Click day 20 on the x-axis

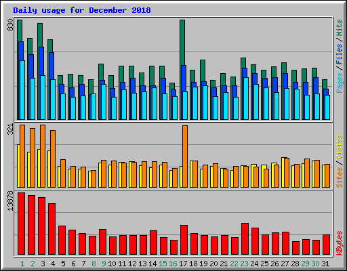pos(213,264)
